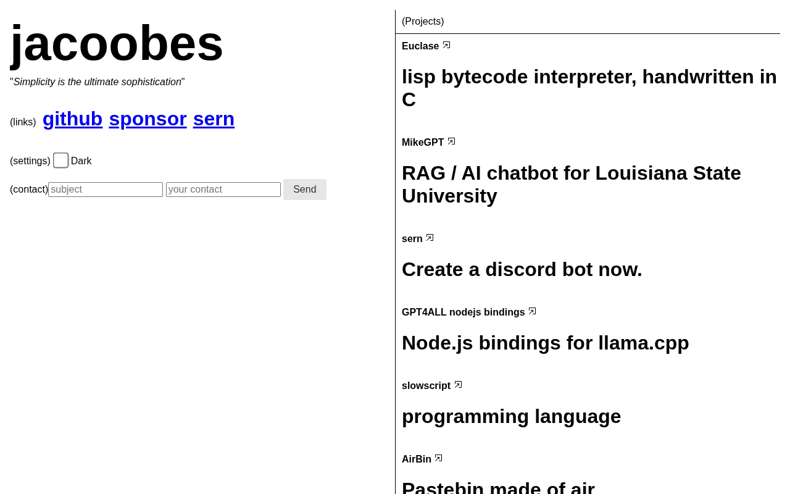Open the sern project external link icon
Screen dimensions: 790x494
tap(430, 238)
